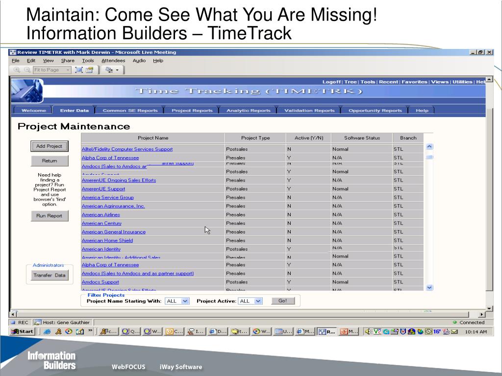The width and height of the screenshot is (502, 376).
Task: Switch to the Welcome tab
Action: 34,110
